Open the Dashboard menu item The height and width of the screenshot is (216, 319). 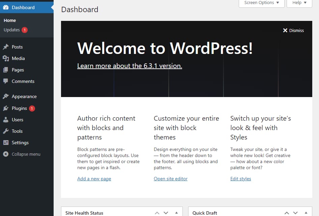(x=27, y=7)
